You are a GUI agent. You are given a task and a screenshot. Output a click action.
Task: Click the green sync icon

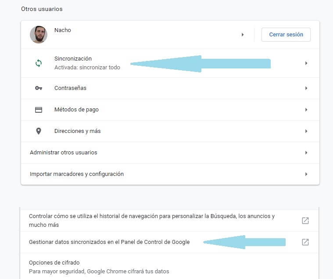(39, 63)
